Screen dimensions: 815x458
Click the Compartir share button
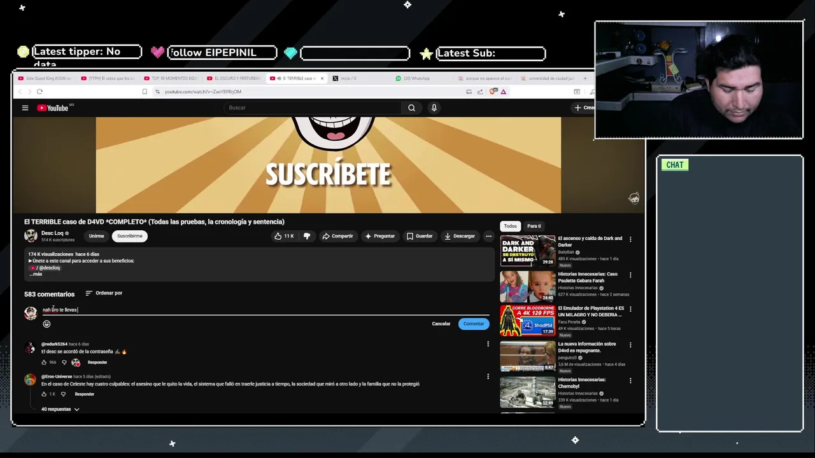coord(337,236)
